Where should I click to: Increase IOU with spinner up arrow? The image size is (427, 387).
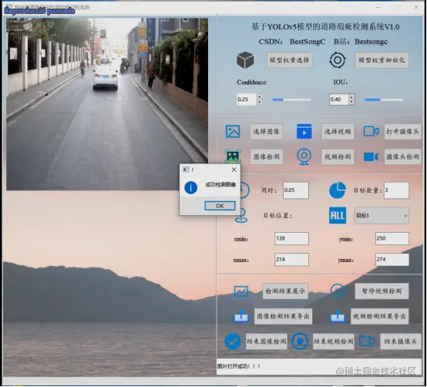click(x=351, y=96)
